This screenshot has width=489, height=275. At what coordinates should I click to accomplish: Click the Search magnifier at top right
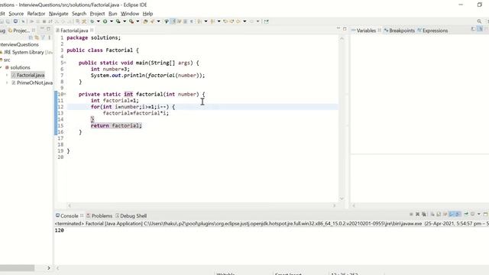(x=479, y=21)
